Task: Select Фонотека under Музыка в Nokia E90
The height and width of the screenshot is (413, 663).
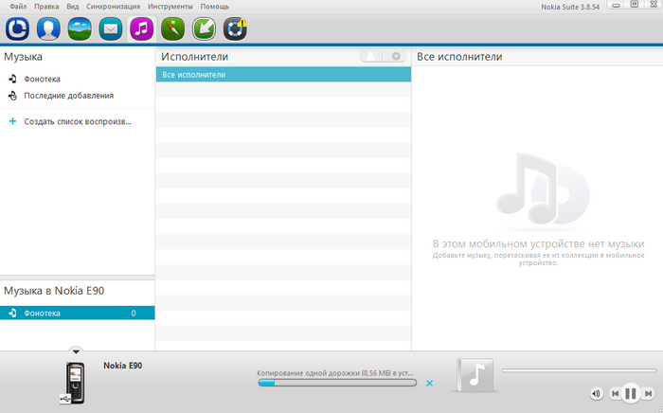Action: (78, 313)
